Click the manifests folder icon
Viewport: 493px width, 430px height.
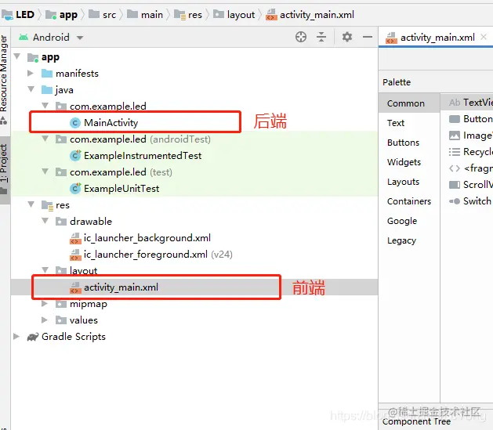click(47, 74)
